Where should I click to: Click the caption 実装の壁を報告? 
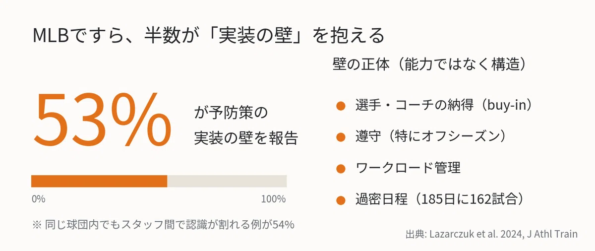[x=246, y=138]
